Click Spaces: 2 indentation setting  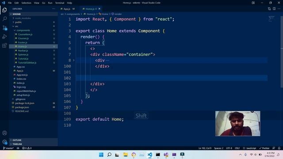tap(218, 148)
